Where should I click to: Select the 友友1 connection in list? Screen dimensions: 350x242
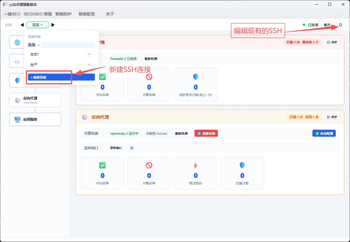point(35,54)
